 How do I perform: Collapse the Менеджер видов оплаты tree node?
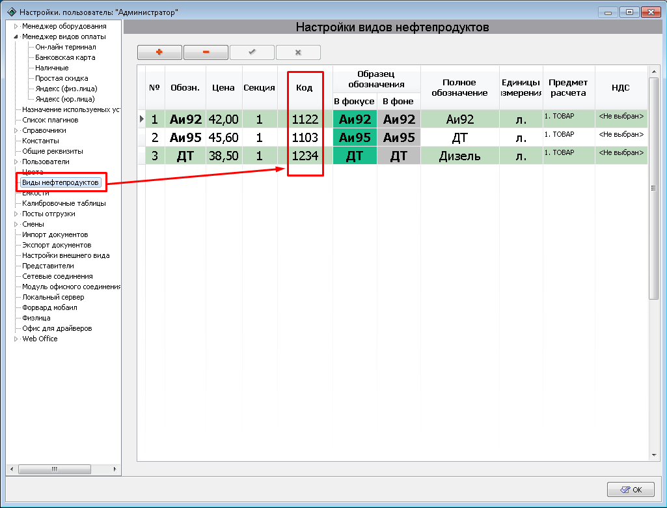(16, 36)
